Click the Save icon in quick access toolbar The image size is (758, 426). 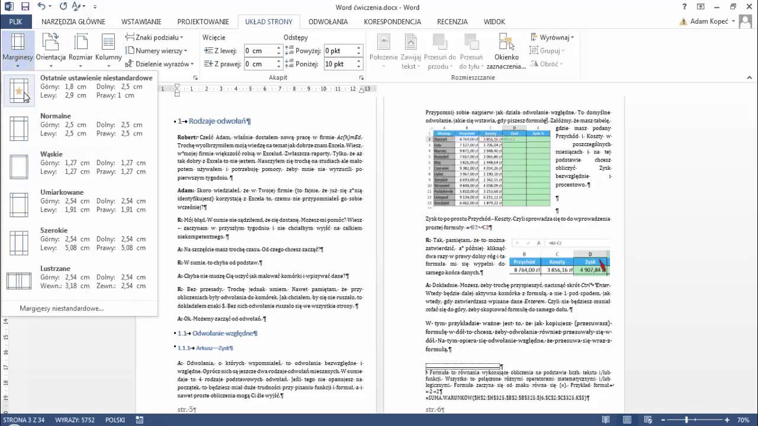pyautogui.click(x=25, y=7)
